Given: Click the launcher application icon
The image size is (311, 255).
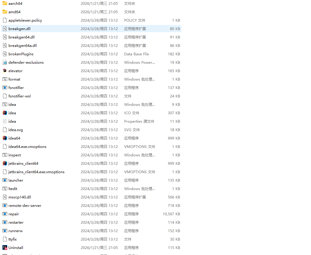Looking at the screenshot, I should tap(5, 180).
